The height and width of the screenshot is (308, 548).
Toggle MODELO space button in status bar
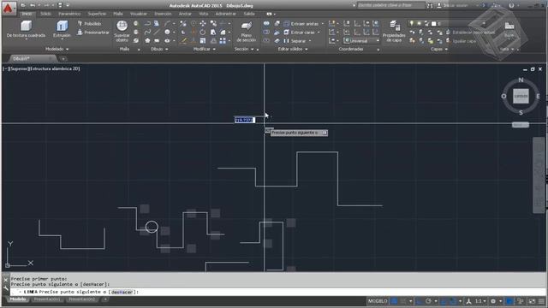click(x=378, y=301)
